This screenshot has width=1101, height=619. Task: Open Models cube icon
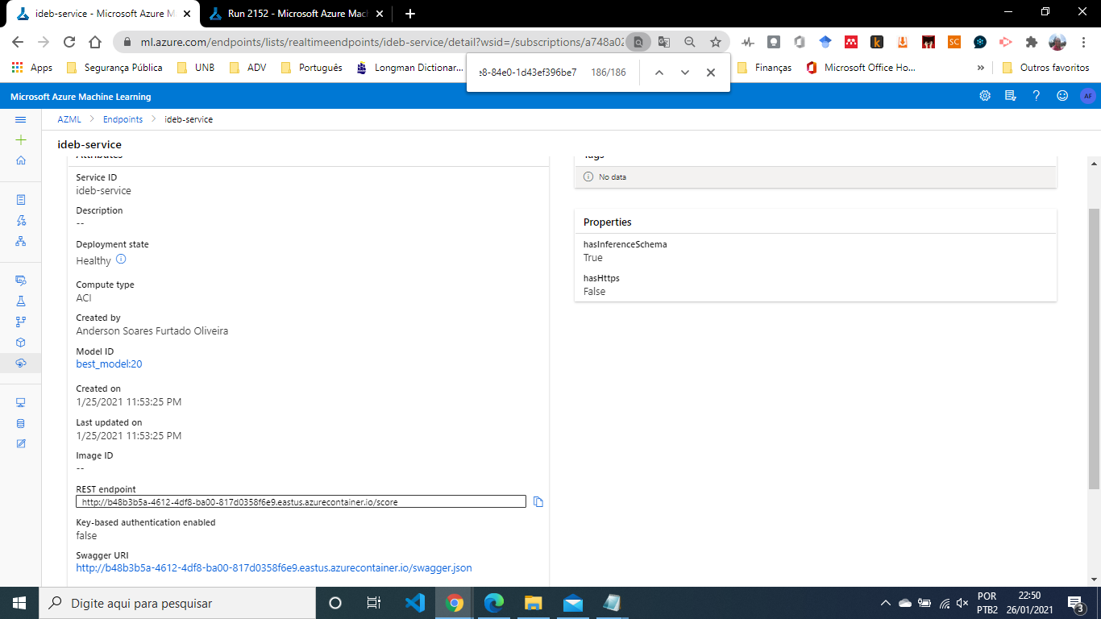click(x=21, y=343)
